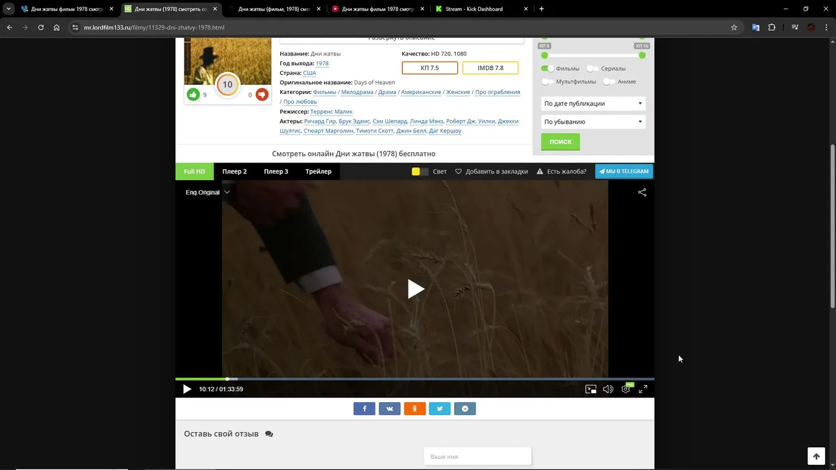
Task: Switch to Stream - Kick Dashboard tab
Action: point(482,9)
